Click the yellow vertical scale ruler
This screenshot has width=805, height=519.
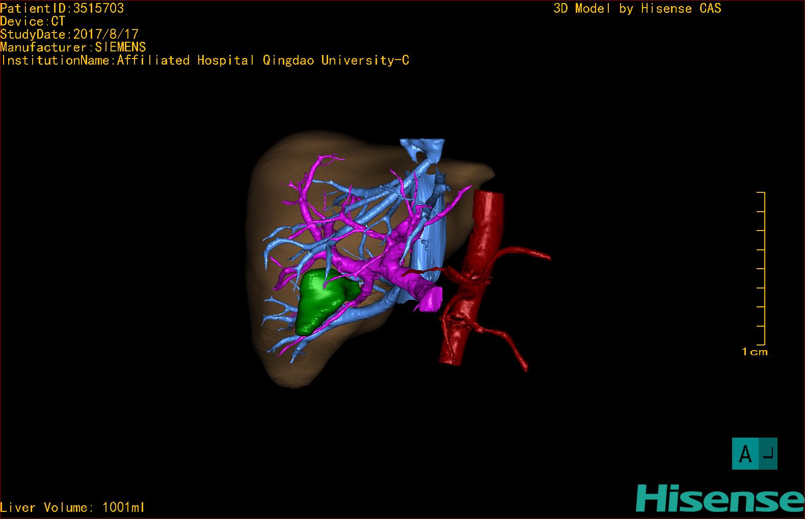tap(764, 269)
